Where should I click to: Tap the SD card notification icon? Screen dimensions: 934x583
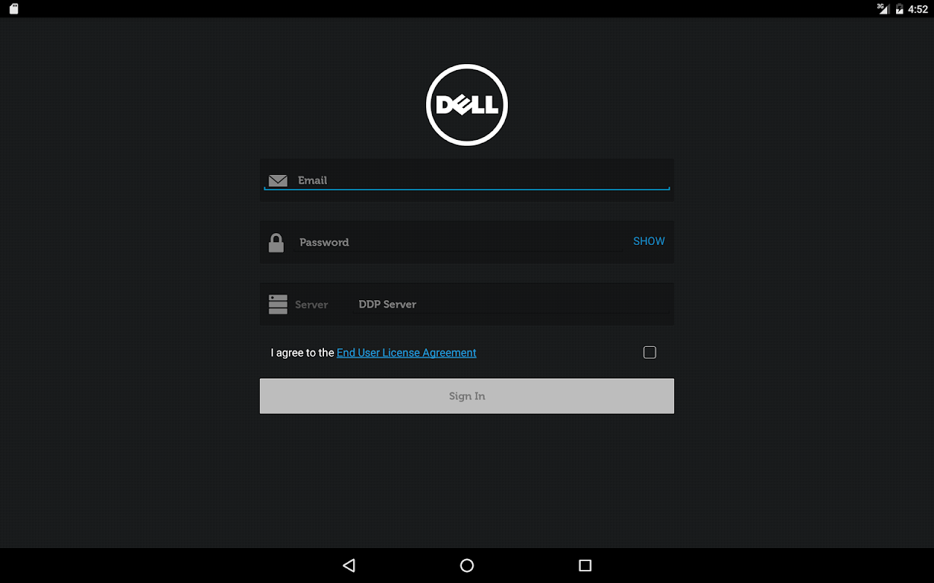click(x=13, y=9)
